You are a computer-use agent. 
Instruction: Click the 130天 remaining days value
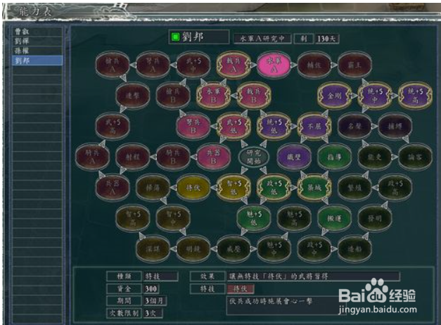[x=327, y=39]
